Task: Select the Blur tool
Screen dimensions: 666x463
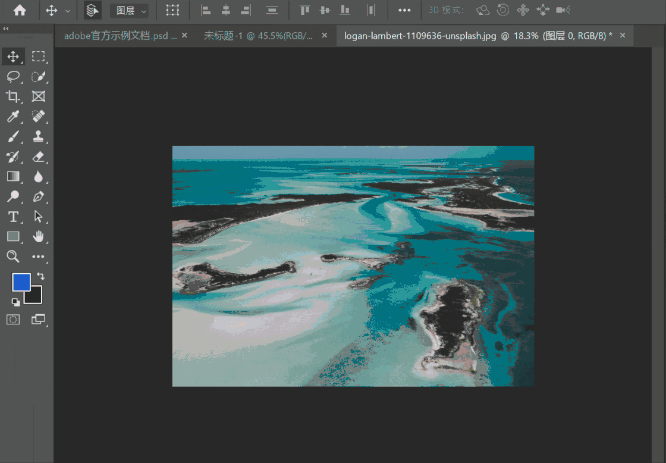Action: tap(38, 176)
